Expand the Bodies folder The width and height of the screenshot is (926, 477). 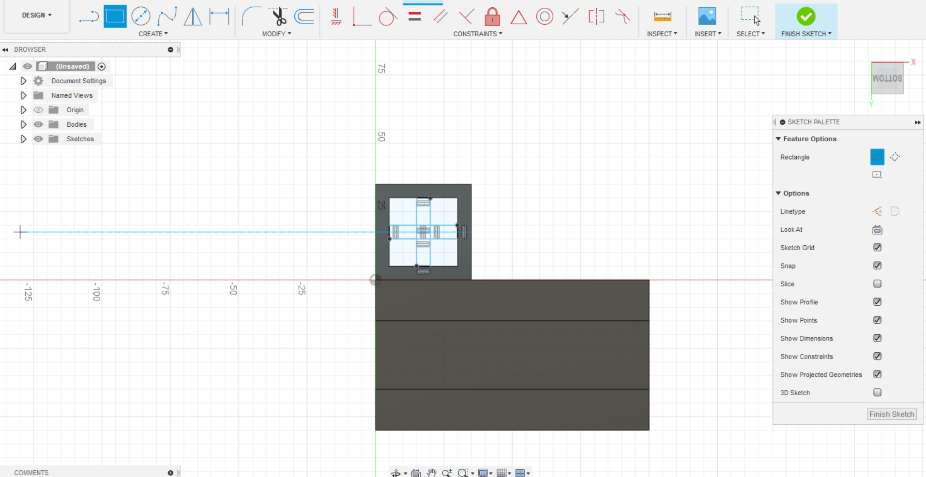click(23, 124)
